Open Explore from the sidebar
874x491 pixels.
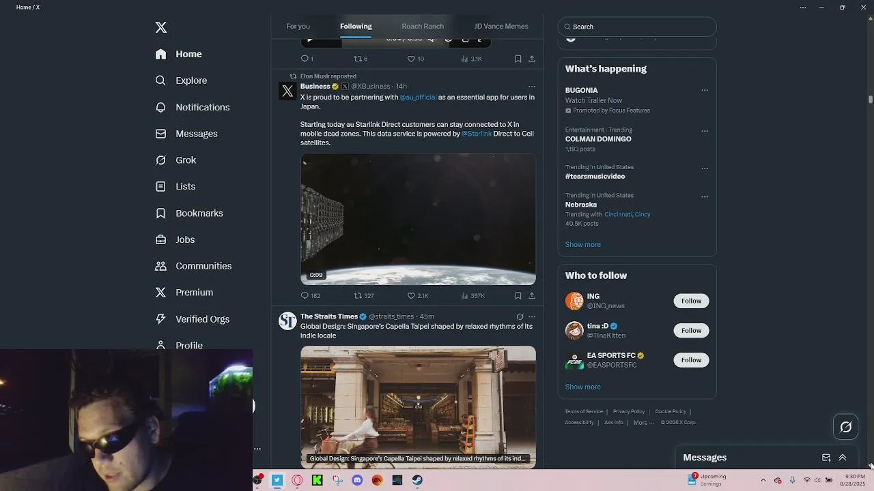point(181,80)
